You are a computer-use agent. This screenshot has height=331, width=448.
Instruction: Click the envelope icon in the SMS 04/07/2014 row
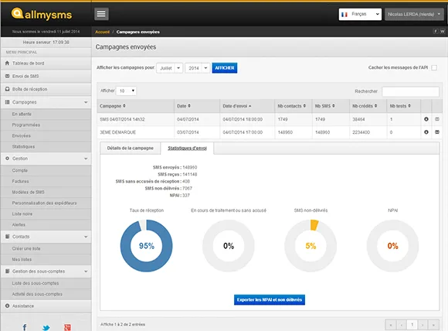437,119
